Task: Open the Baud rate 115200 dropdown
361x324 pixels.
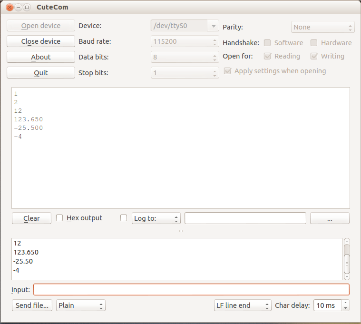Action: (185, 41)
